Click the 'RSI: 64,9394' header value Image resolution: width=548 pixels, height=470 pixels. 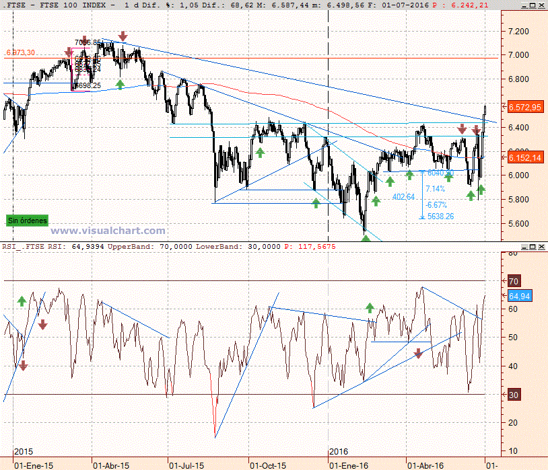[76, 247]
